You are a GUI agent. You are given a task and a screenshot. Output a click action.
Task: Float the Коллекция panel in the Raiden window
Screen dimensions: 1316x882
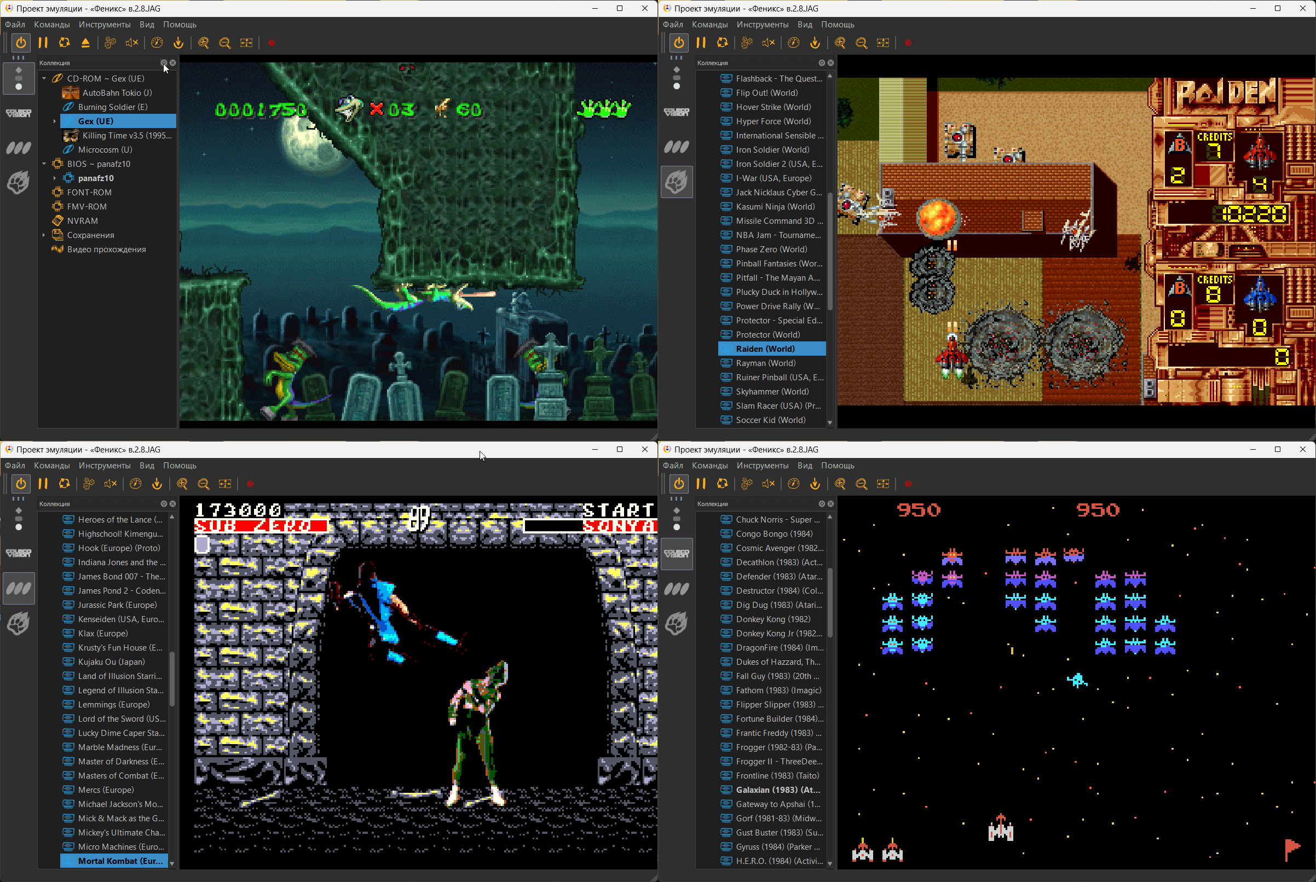pyautogui.click(x=822, y=63)
